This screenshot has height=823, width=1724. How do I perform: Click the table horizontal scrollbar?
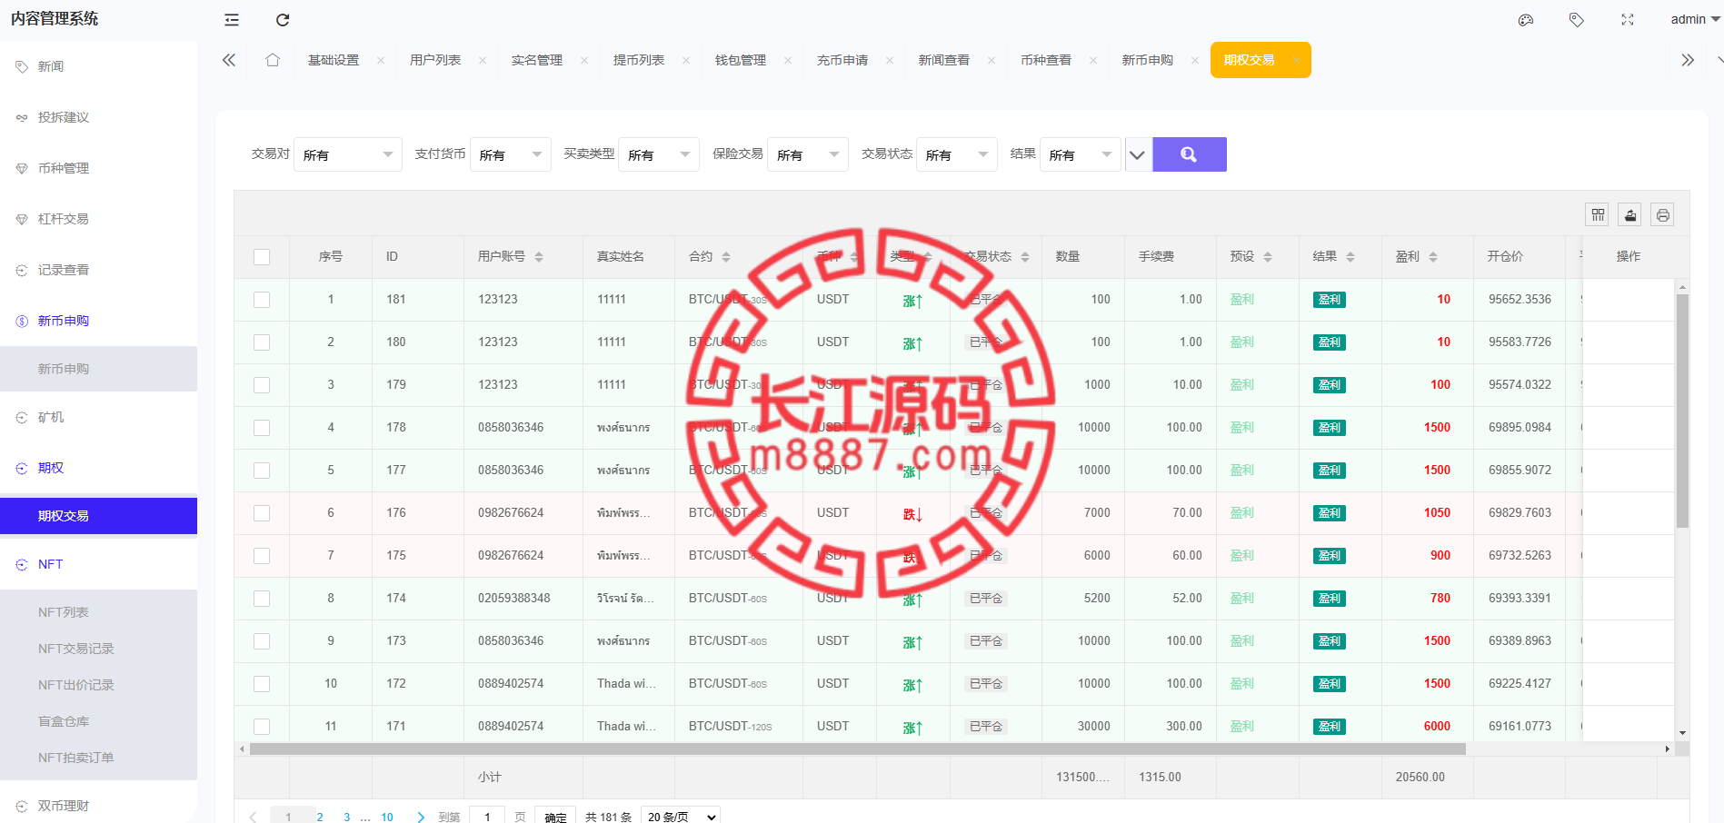point(858,749)
